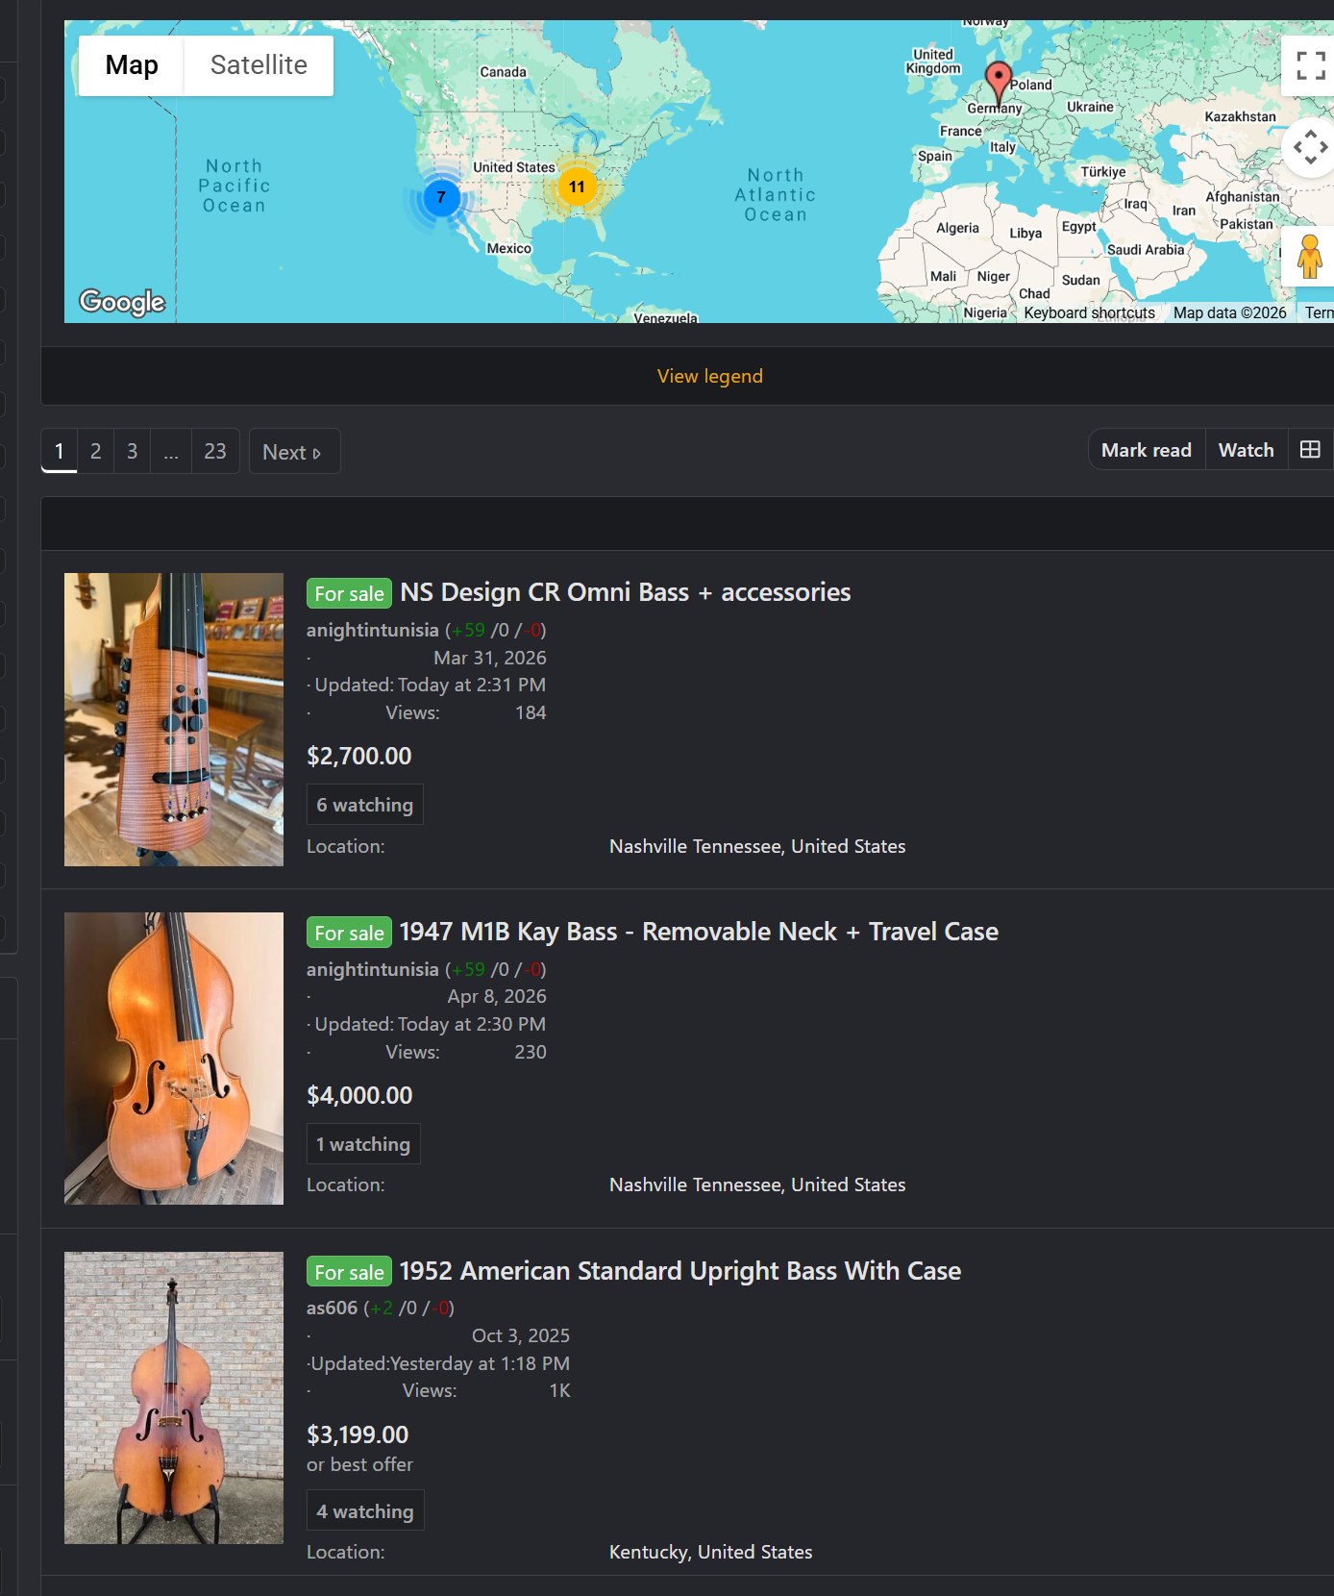The image size is (1334, 1596).
Task: Click the Next page button
Action: tap(294, 451)
